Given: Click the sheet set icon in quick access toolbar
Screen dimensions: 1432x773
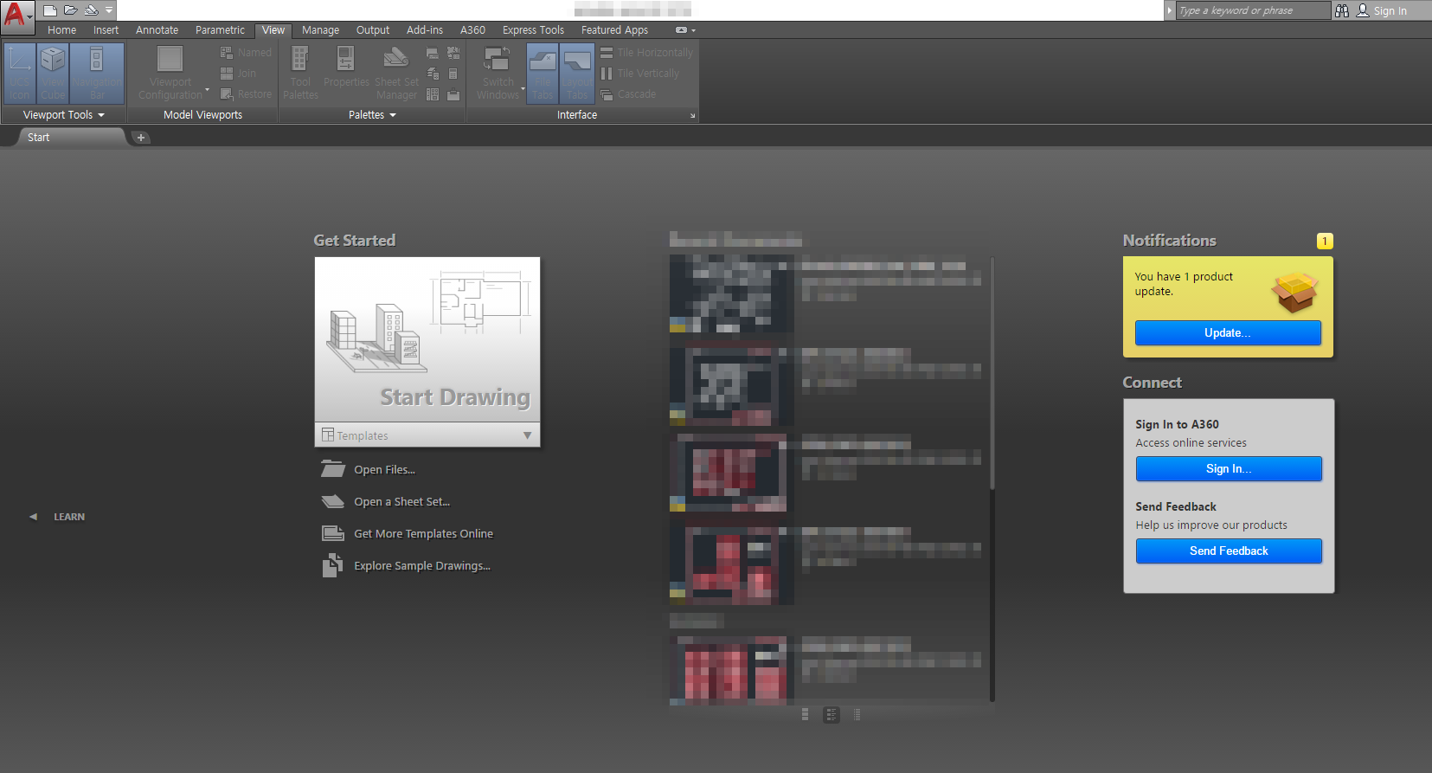Looking at the screenshot, I should click(91, 10).
